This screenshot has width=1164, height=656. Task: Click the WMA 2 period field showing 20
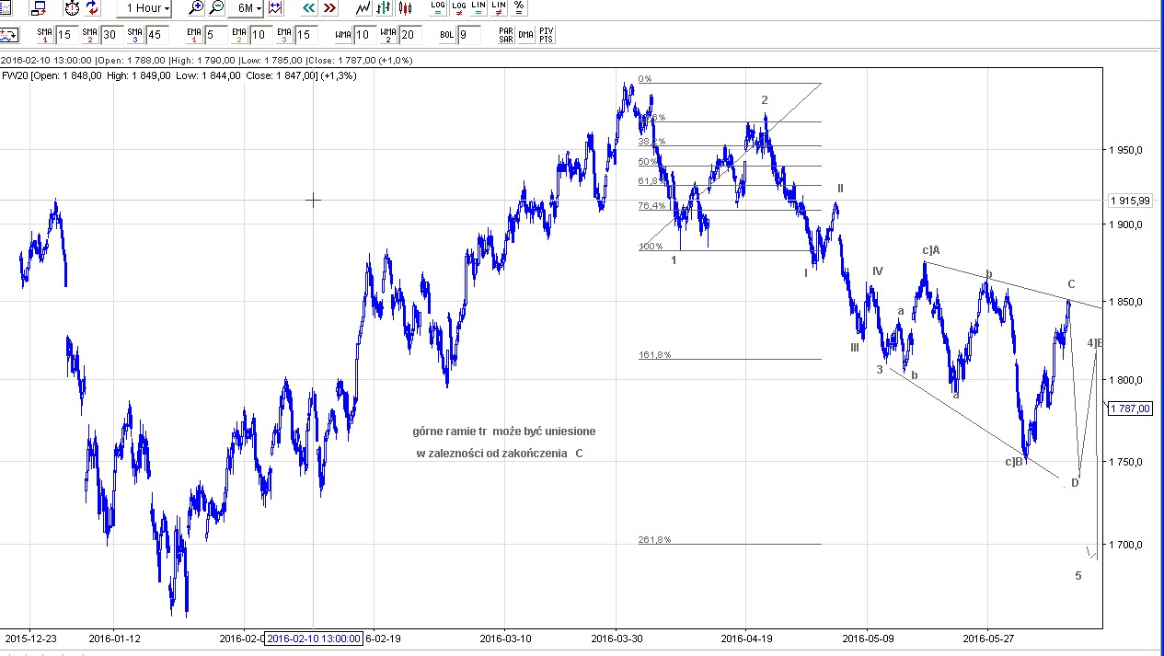[409, 35]
